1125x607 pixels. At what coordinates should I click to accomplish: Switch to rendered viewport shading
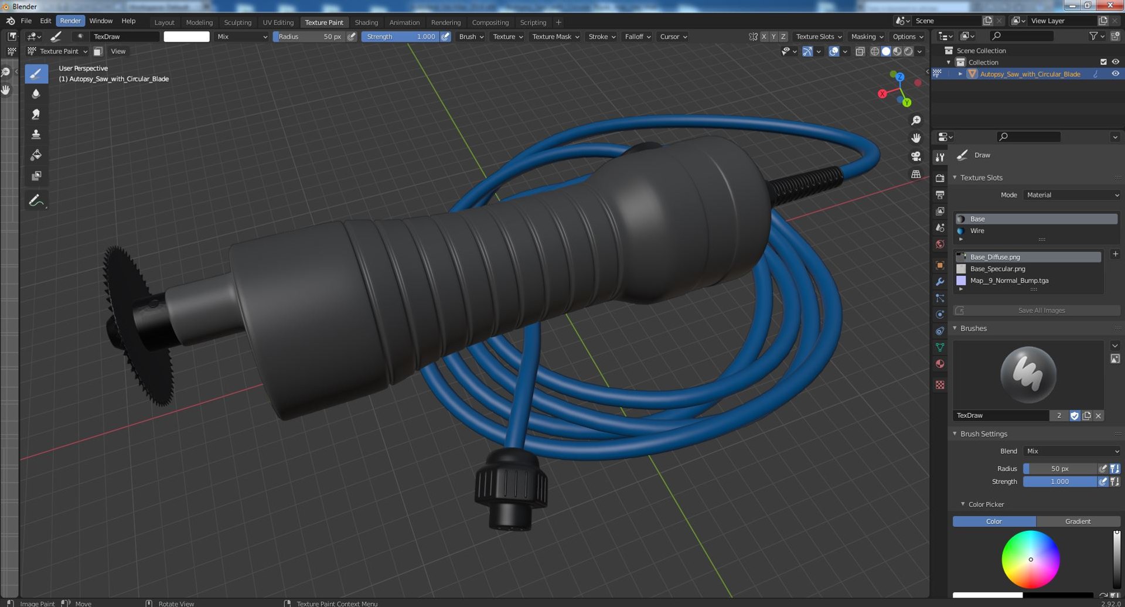pyautogui.click(x=908, y=52)
